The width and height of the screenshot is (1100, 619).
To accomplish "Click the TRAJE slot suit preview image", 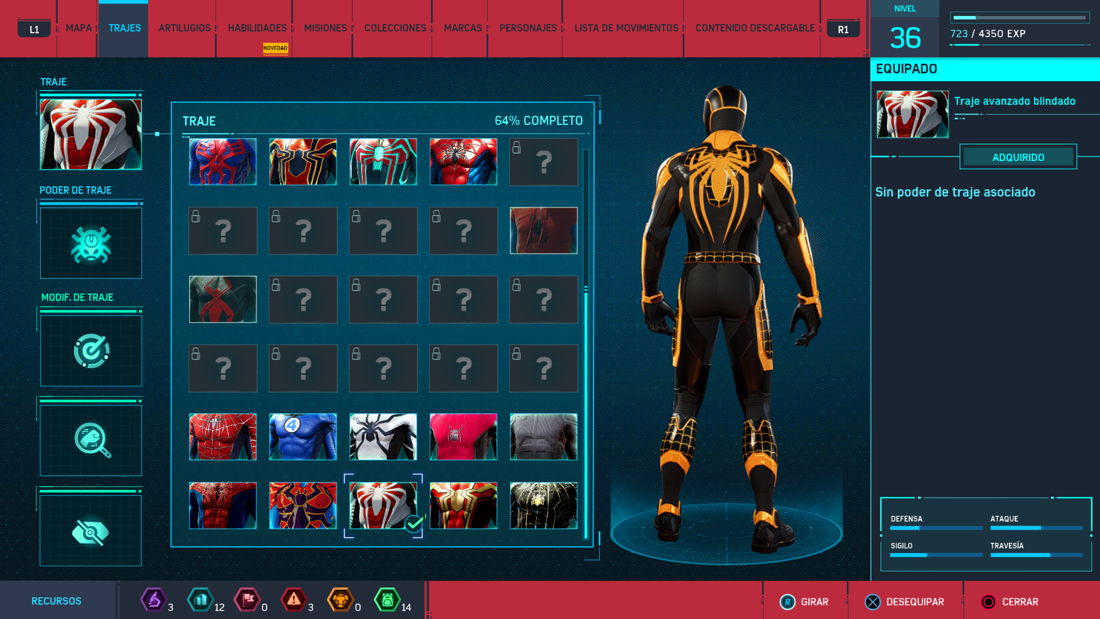I will click(x=91, y=134).
